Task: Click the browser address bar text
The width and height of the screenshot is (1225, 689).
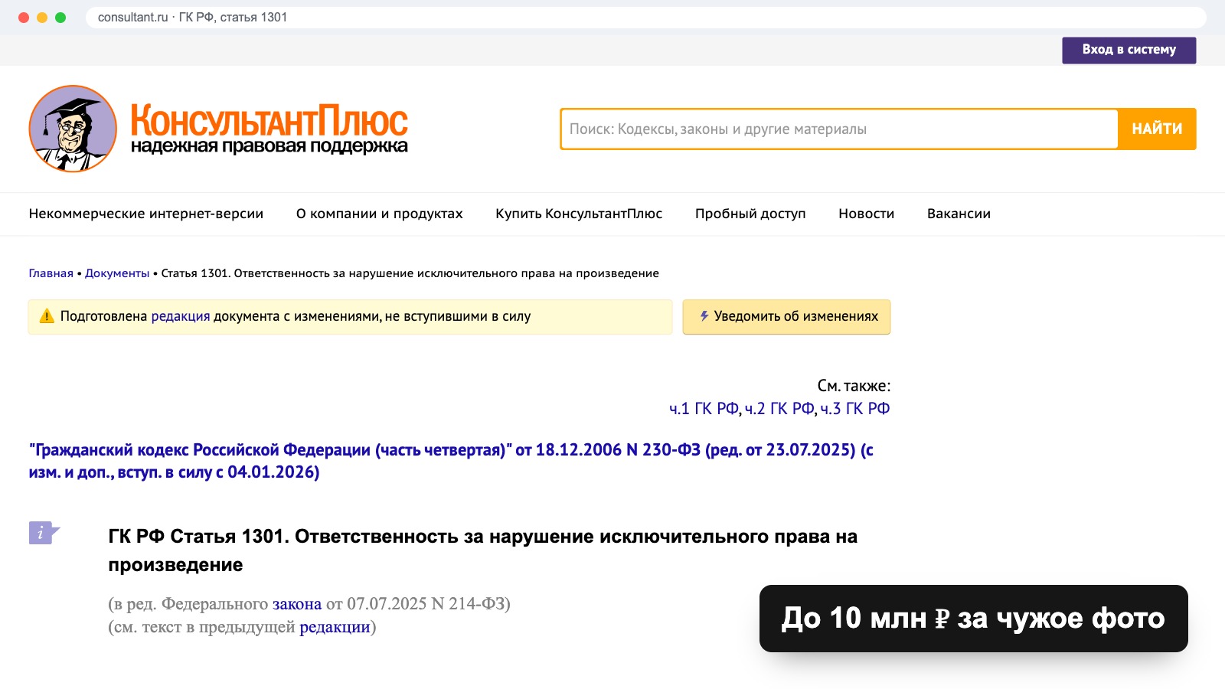Action: click(193, 18)
